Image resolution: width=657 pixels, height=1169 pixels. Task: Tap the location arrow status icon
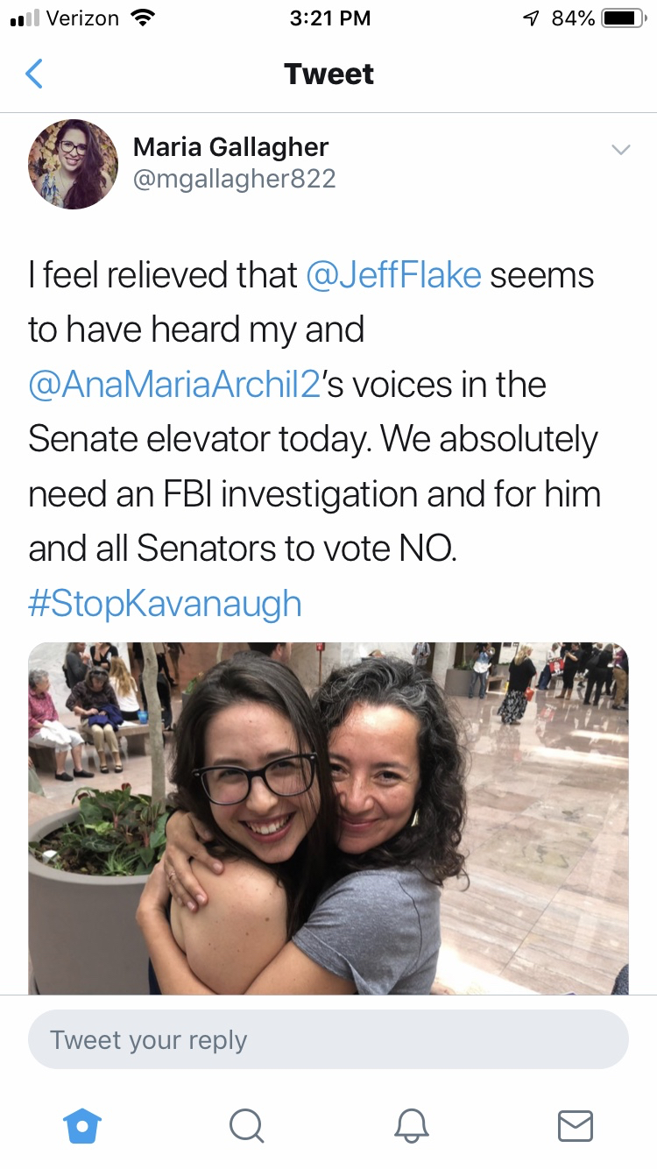(x=531, y=18)
